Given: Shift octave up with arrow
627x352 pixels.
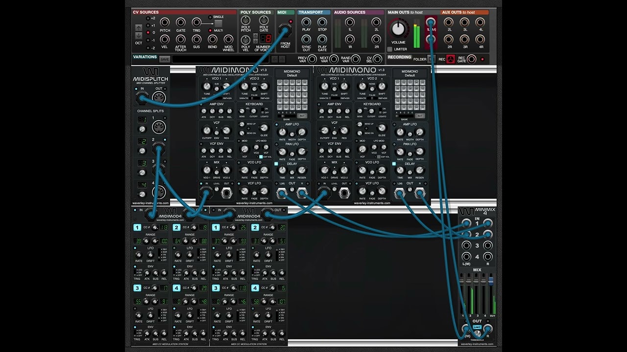Looking at the screenshot, I should pos(139,27).
